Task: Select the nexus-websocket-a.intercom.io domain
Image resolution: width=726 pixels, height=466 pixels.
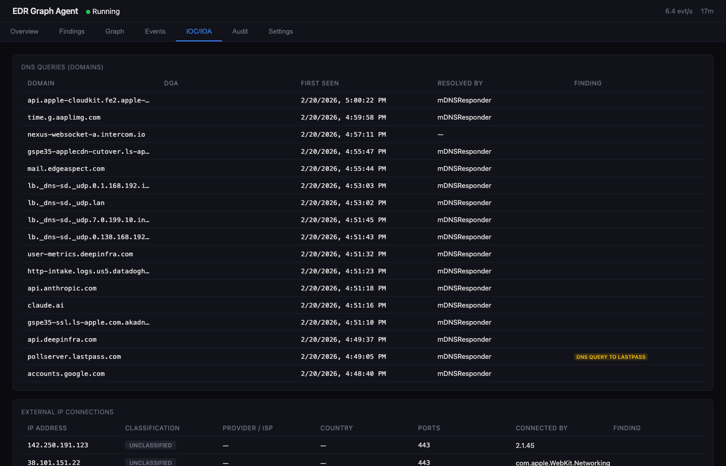Action: click(86, 135)
